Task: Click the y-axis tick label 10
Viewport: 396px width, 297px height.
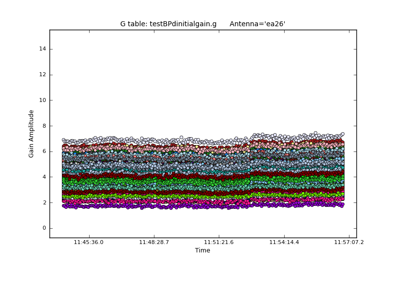Action: 43,100
